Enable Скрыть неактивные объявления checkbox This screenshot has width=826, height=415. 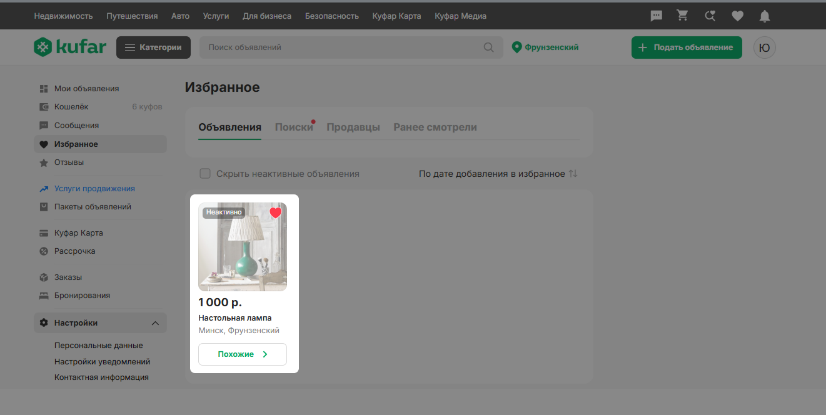pos(204,174)
